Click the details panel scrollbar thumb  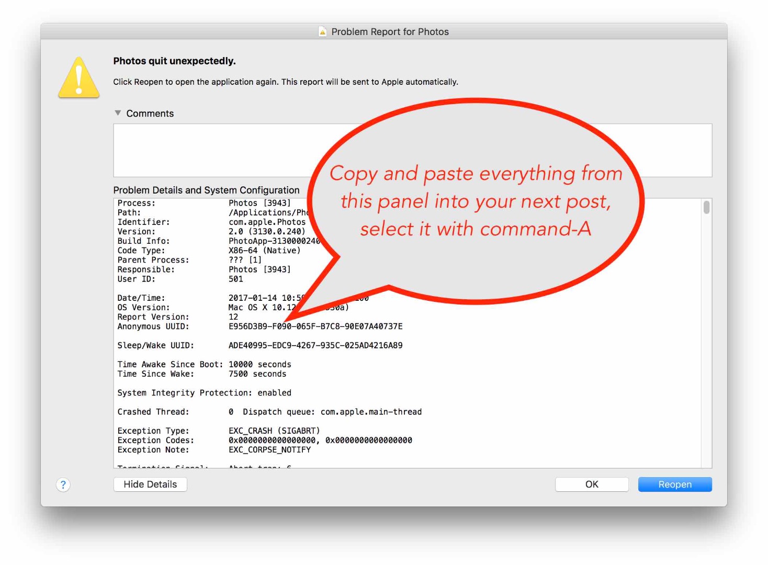[x=706, y=207]
